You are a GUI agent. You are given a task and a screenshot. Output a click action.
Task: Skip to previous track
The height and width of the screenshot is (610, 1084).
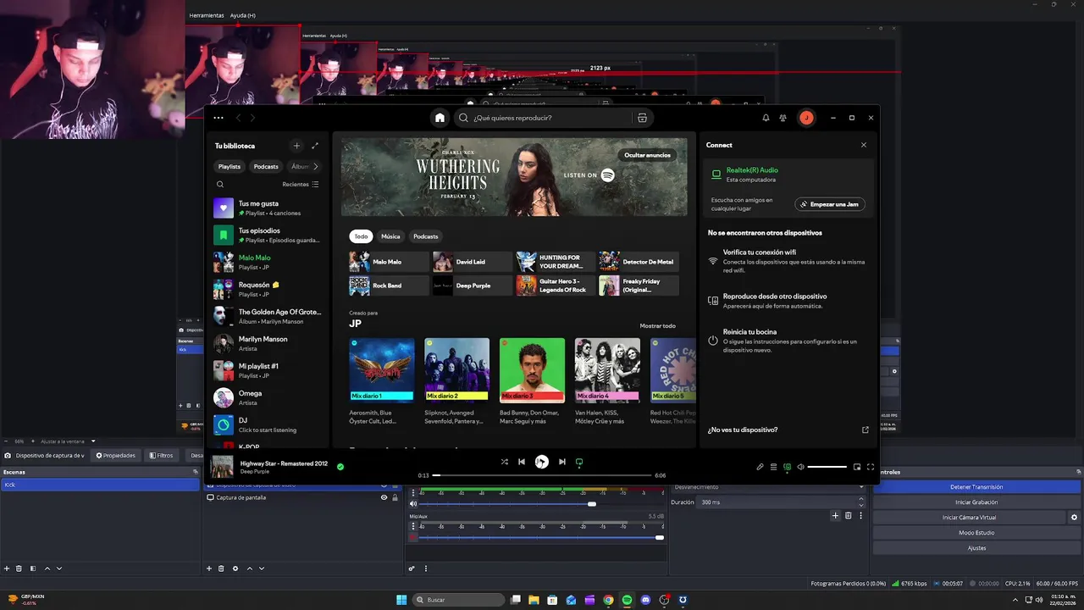click(x=522, y=462)
